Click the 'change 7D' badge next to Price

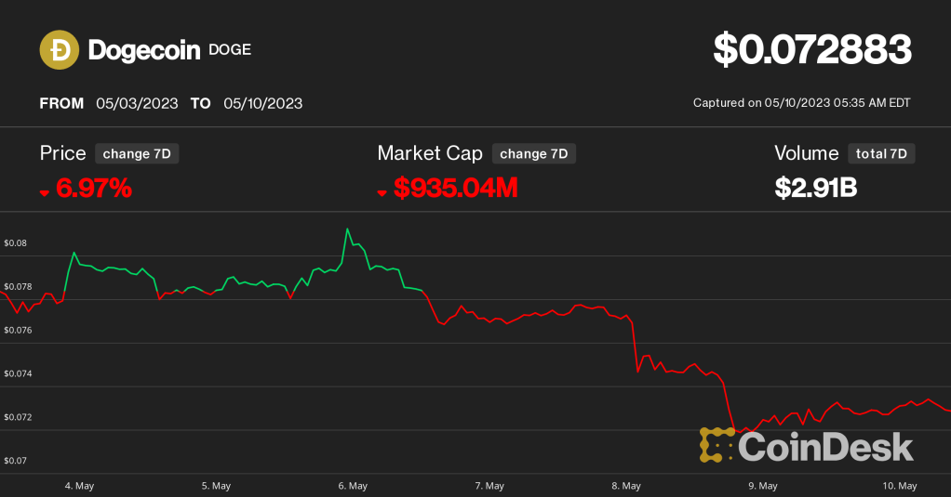[x=136, y=154]
